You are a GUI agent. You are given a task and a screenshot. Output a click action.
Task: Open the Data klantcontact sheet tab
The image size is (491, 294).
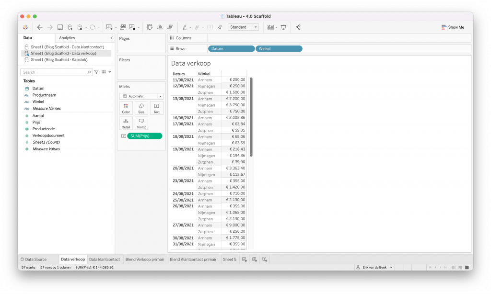(104, 260)
